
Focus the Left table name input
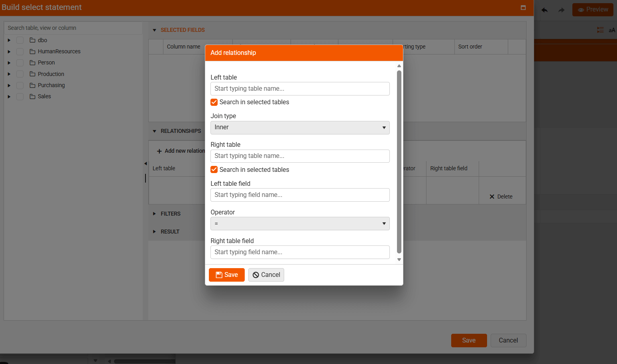click(x=300, y=89)
